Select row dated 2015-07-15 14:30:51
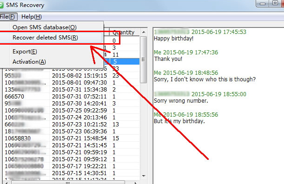The width and height of the screenshot is (284, 184). tap(72, 173)
